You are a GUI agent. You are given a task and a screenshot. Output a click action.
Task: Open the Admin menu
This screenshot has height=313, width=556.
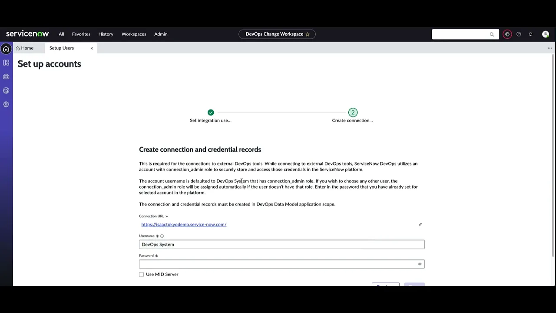pyautogui.click(x=161, y=34)
